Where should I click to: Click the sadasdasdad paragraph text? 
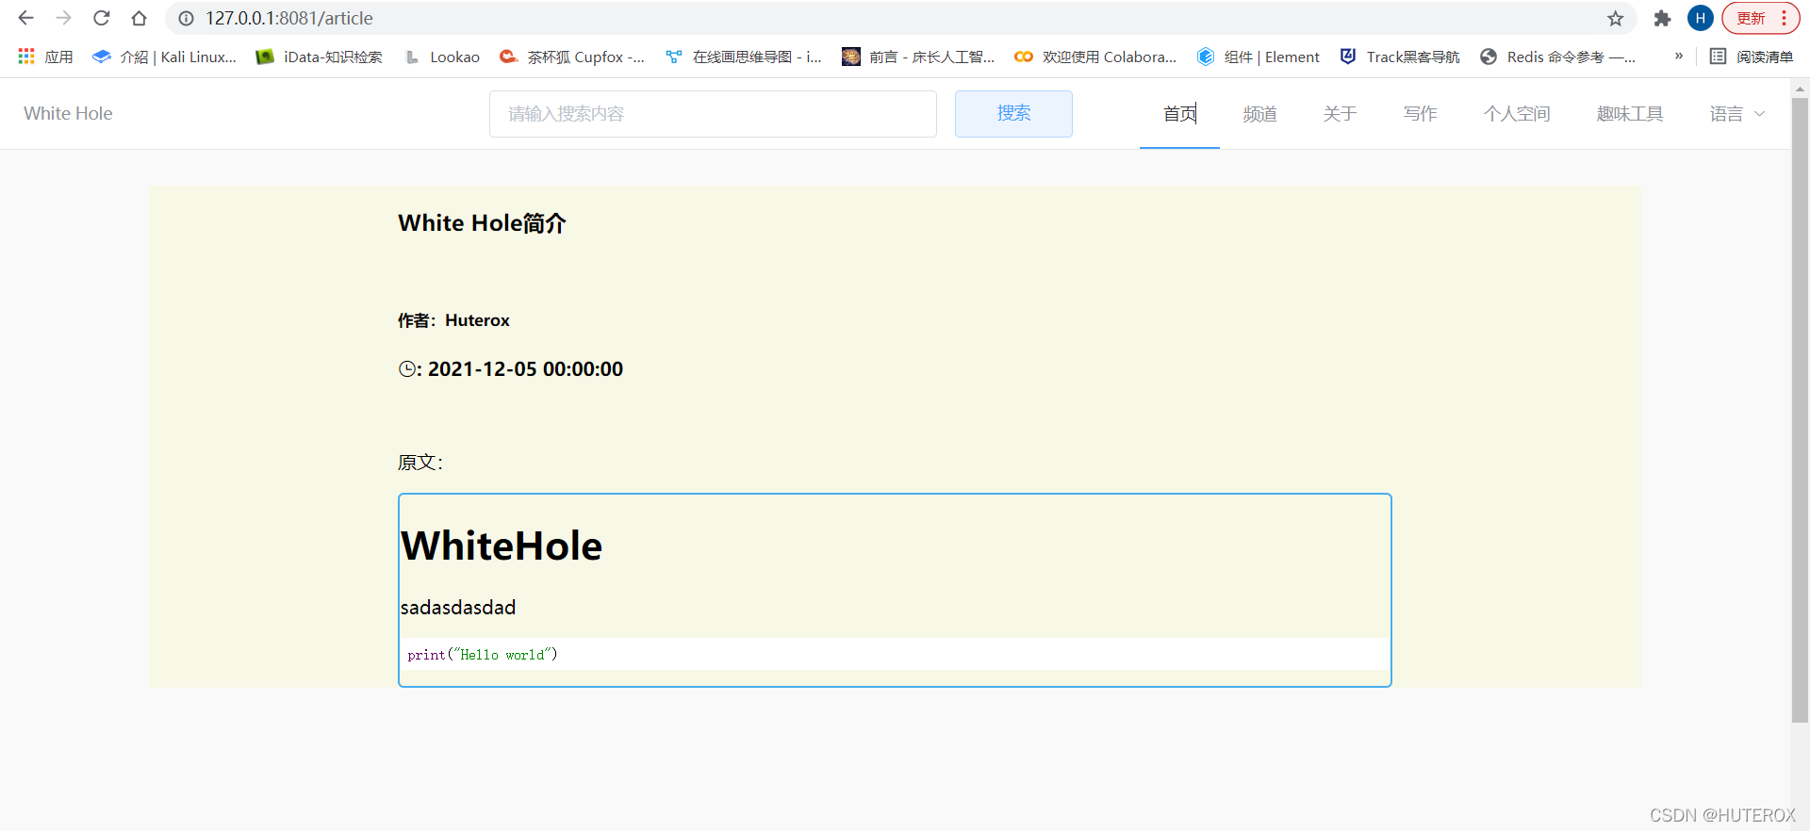click(x=458, y=608)
